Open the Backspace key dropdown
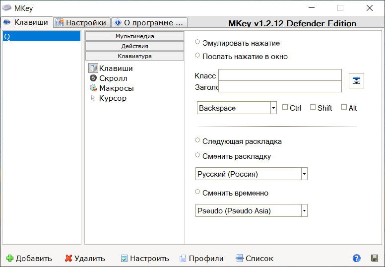The width and height of the screenshot is (385, 267). 273,108
